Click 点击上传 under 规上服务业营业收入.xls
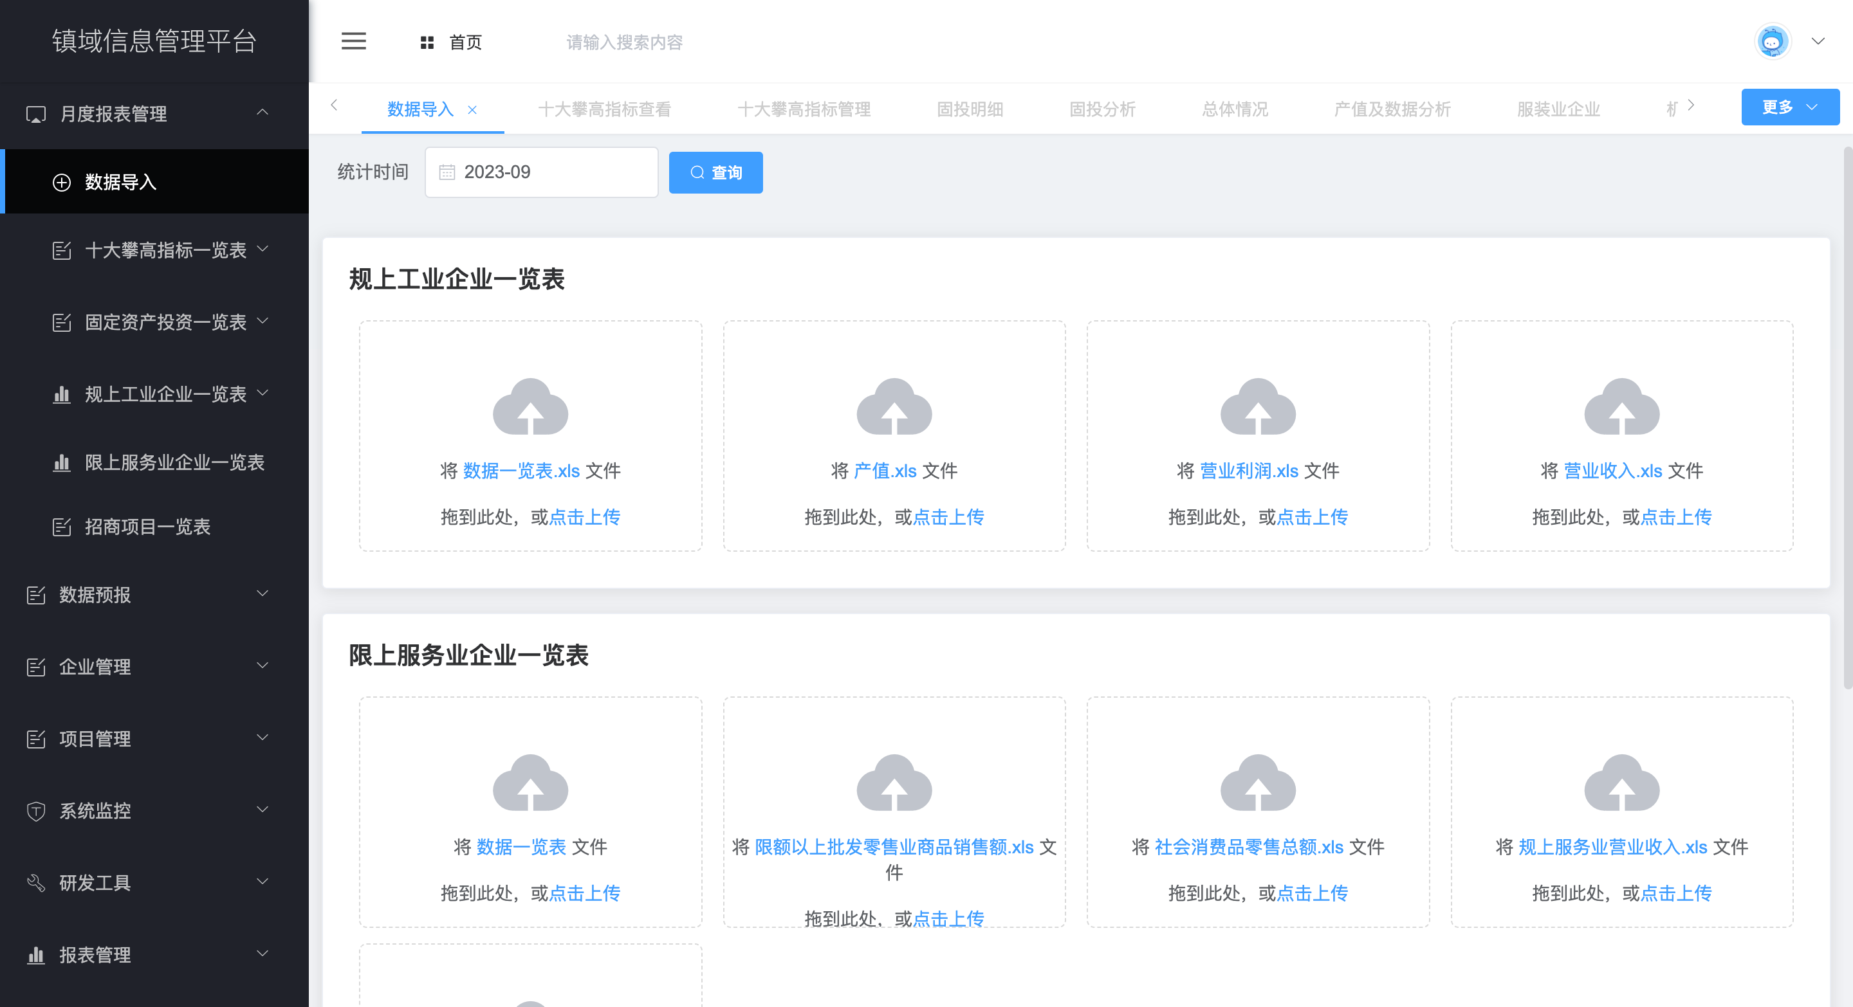Viewport: 1853px width, 1007px height. coord(1675,893)
